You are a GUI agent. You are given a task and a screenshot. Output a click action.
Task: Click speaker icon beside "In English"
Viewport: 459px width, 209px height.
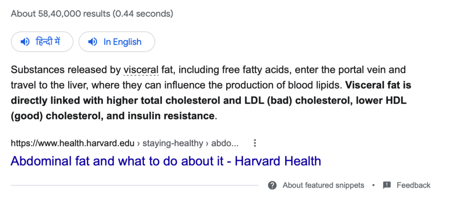pos(93,42)
